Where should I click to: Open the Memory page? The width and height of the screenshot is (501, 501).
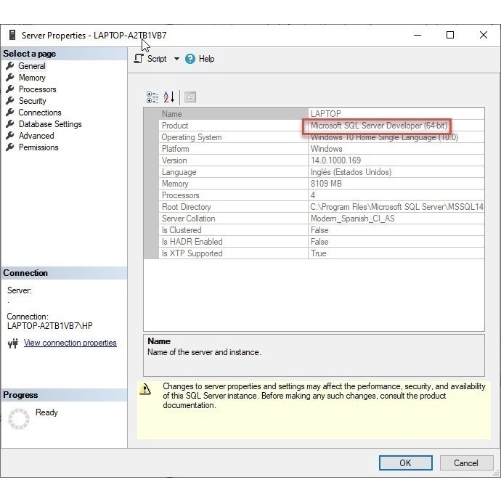point(32,78)
